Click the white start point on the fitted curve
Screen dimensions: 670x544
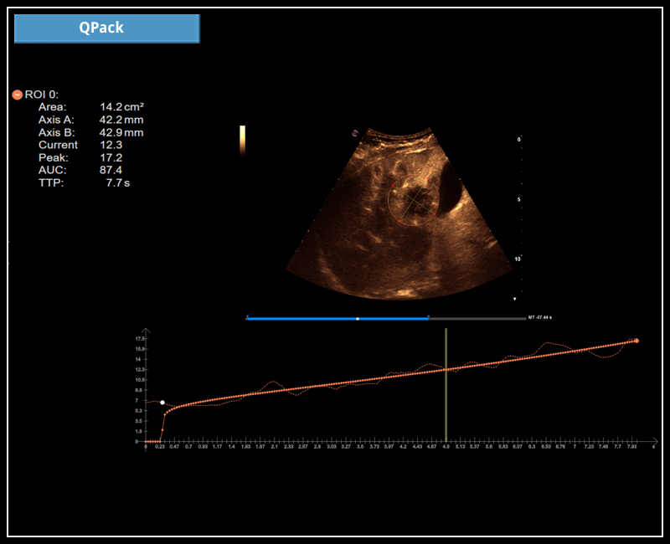click(162, 403)
